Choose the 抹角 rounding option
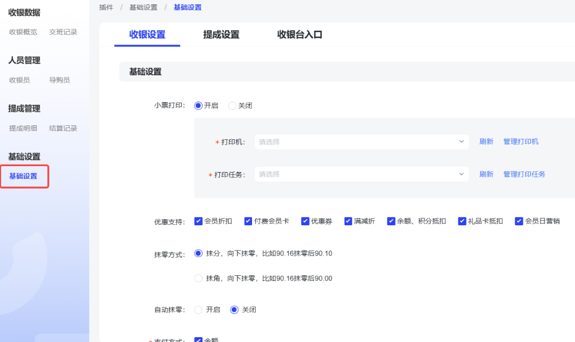 [x=198, y=279]
